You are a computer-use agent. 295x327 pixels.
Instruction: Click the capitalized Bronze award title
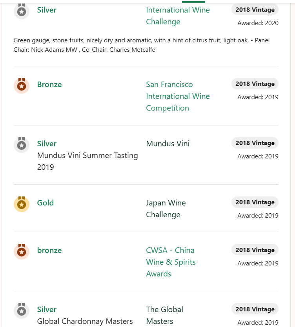49,84
